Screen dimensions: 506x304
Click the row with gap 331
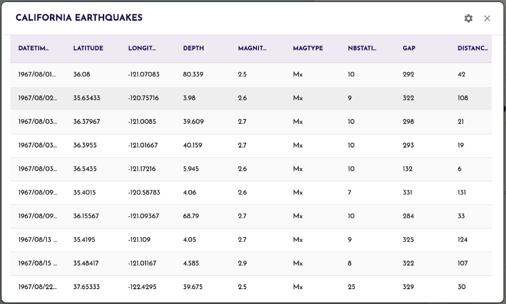198,192
